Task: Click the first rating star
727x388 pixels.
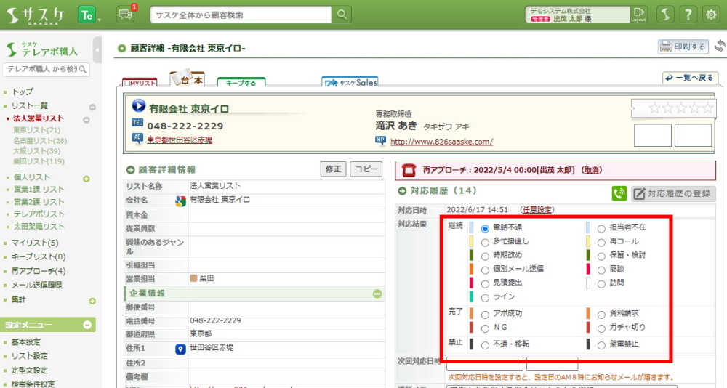Action: pos(655,108)
